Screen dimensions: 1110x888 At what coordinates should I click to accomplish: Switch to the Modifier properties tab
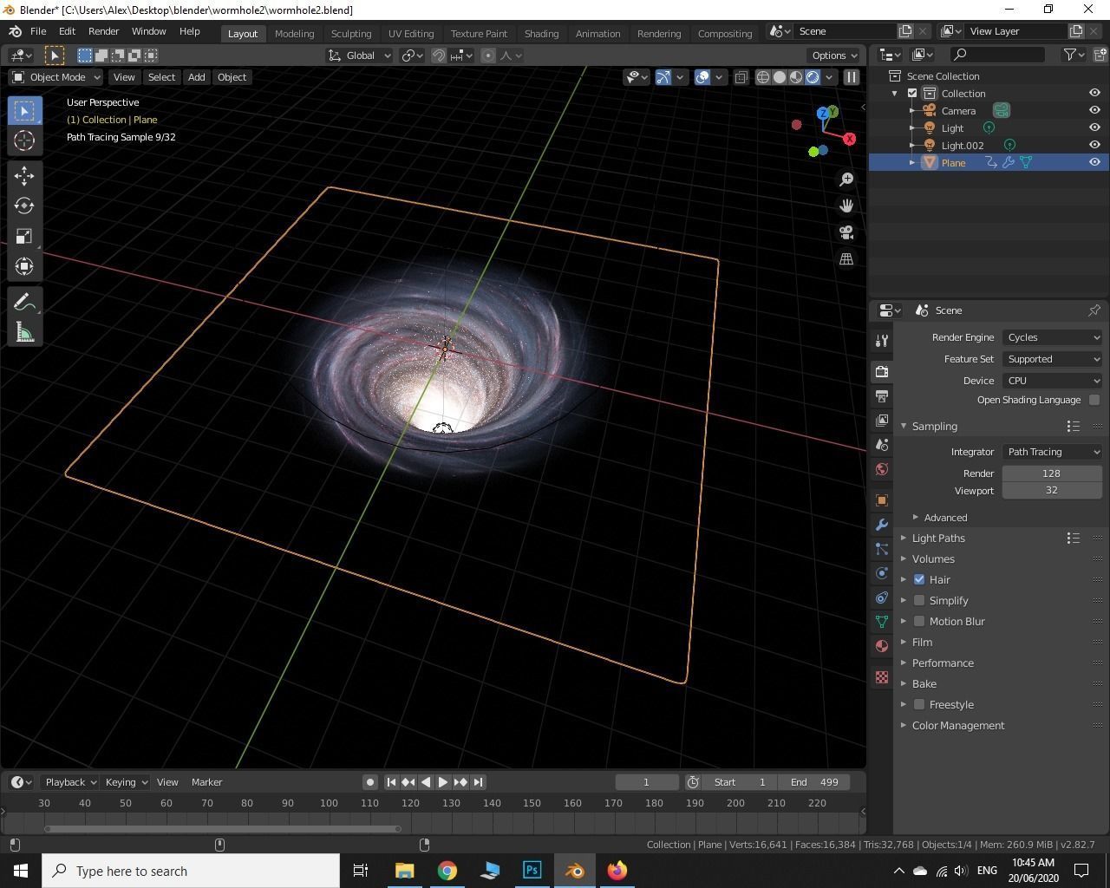tap(881, 524)
